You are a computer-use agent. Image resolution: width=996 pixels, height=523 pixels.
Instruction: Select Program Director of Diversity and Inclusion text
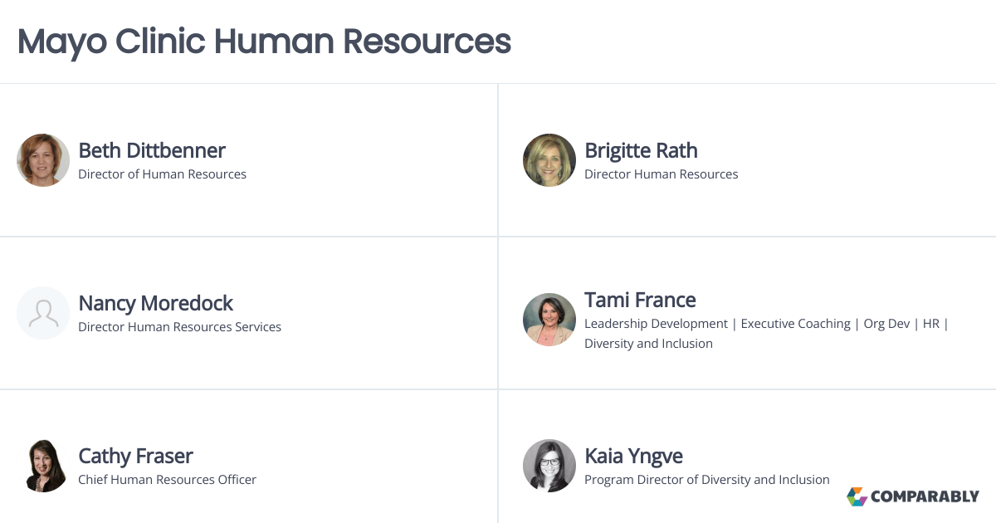(x=707, y=480)
